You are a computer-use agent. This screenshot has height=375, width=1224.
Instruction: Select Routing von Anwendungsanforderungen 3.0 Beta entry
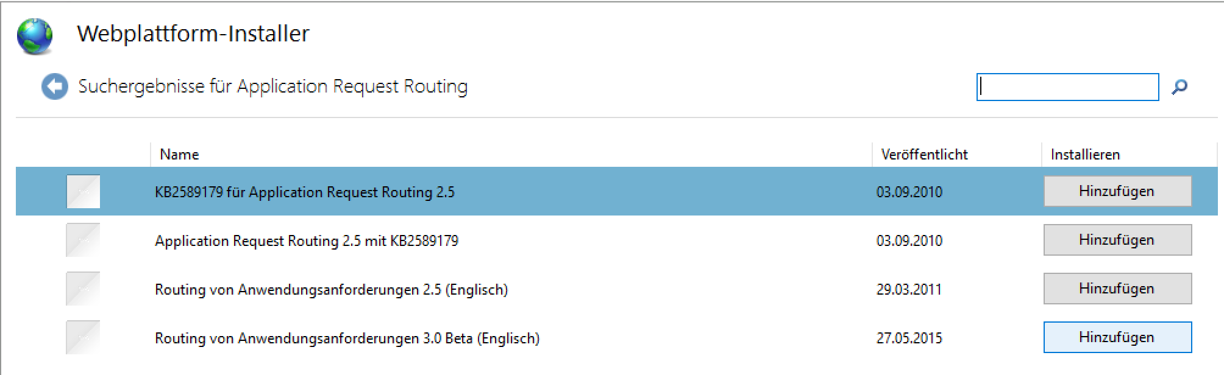347,338
